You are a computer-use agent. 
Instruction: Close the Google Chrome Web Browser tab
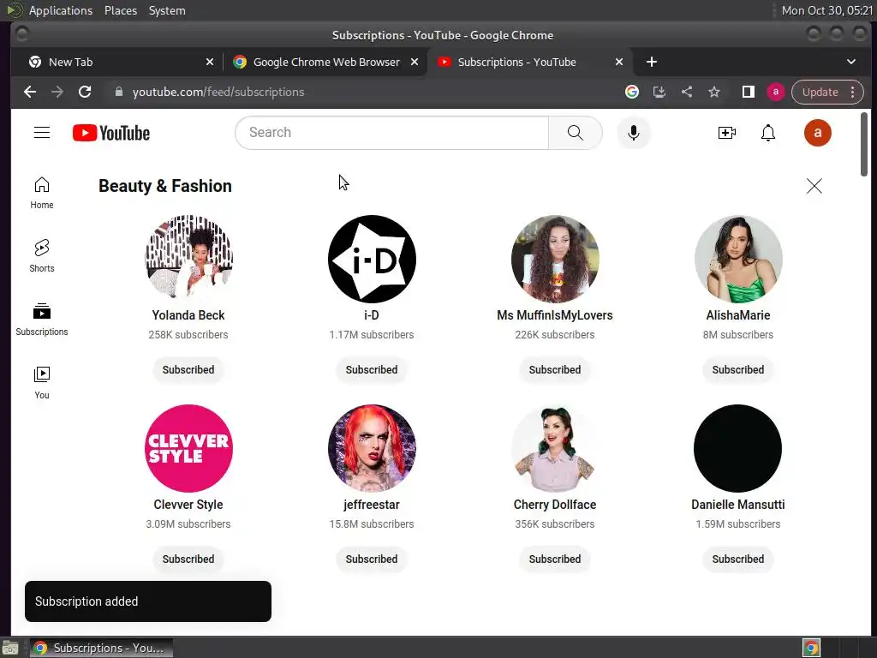click(415, 62)
